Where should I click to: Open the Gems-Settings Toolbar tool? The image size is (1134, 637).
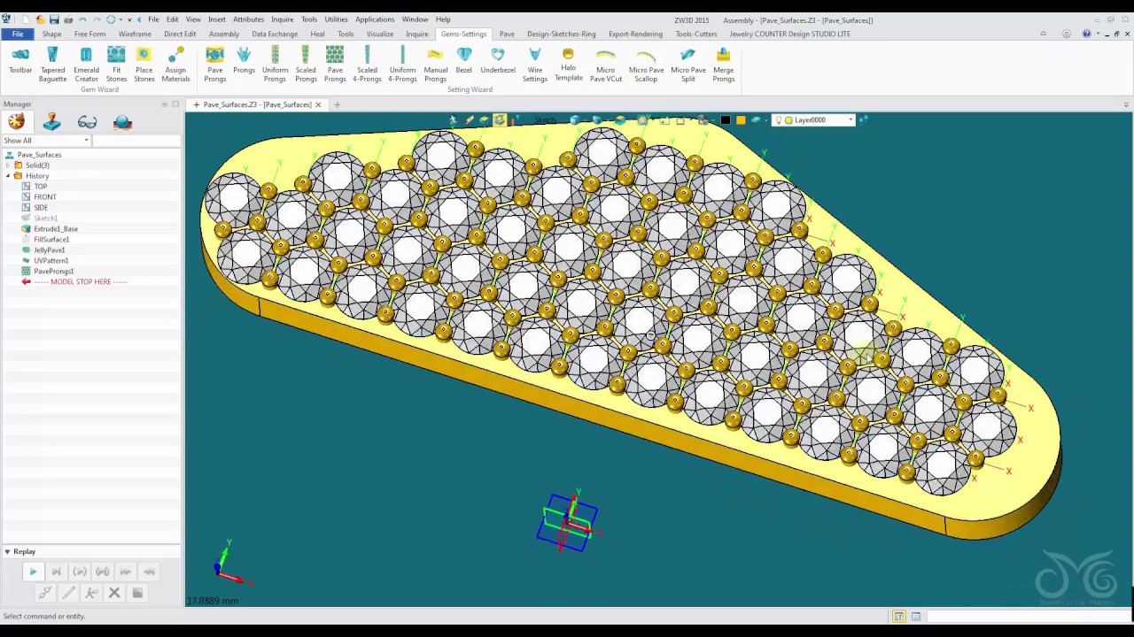click(x=20, y=60)
